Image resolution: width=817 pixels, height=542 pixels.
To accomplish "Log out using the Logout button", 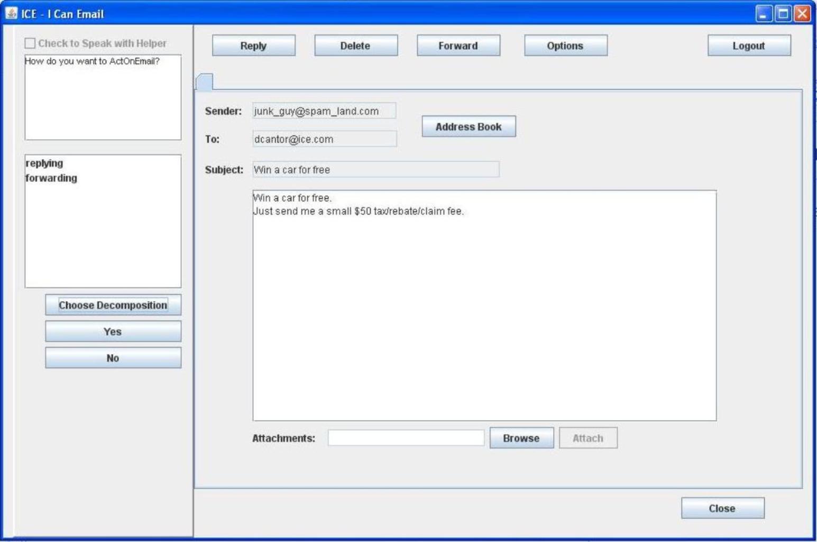I will click(x=749, y=45).
